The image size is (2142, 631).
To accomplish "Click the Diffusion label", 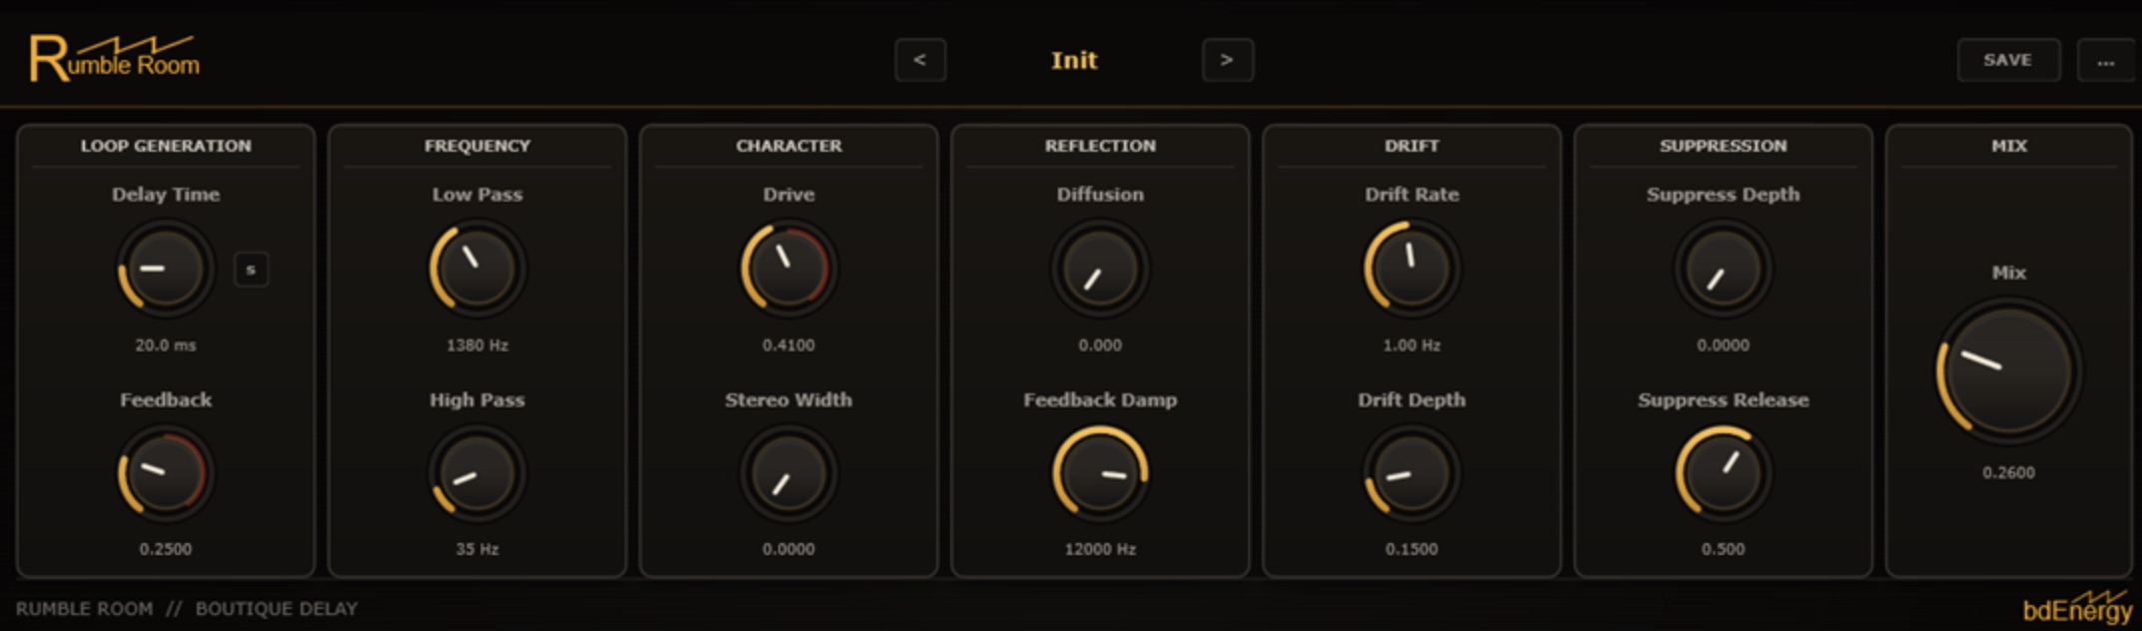I will click(1100, 195).
